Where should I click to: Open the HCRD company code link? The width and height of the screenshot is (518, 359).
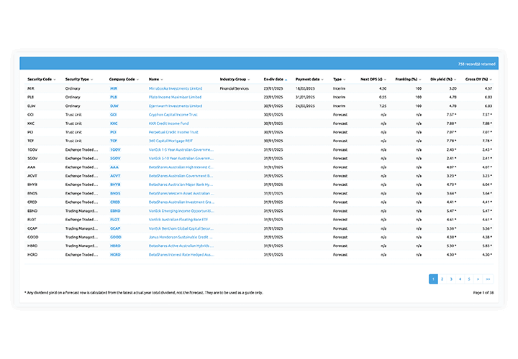(115, 255)
